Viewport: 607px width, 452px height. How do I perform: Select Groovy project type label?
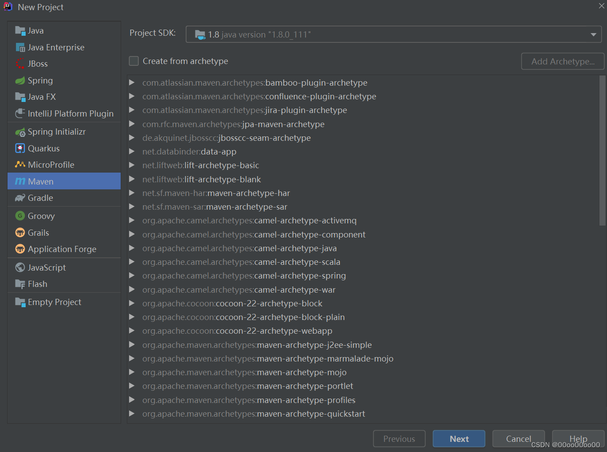pos(41,216)
